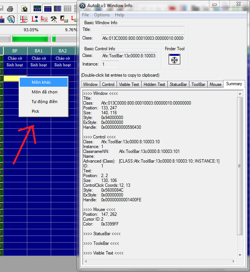The width and height of the screenshot is (250, 272).
Task: Select the teal-and-blue two-part grid view icon
Action: pos(37,8)
